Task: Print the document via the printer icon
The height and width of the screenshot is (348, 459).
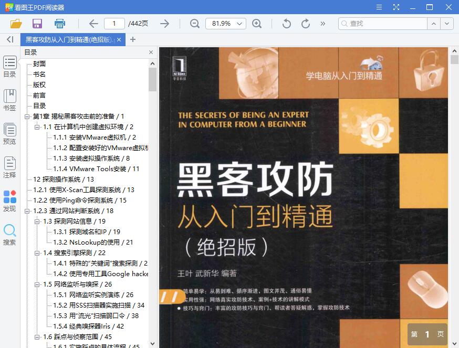Action: coord(59,24)
